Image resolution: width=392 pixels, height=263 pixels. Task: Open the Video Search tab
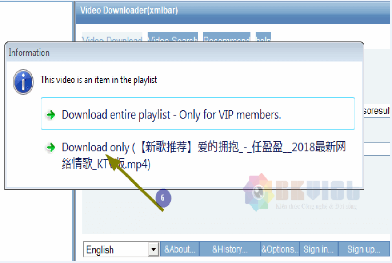(x=172, y=38)
